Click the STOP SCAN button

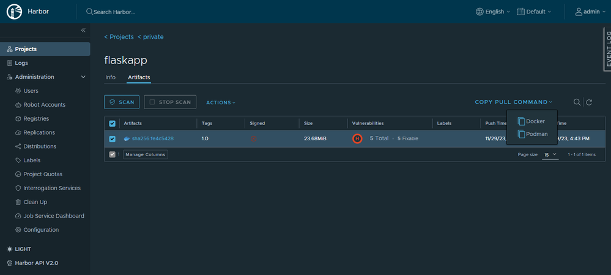point(170,102)
